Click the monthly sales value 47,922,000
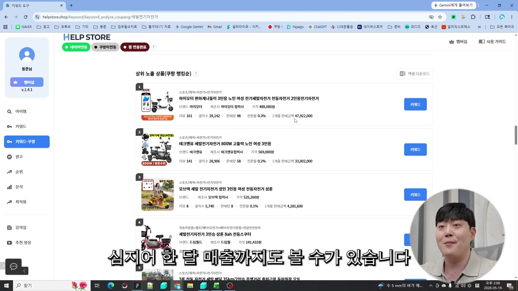The width and height of the screenshot is (518, 291). point(304,116)
